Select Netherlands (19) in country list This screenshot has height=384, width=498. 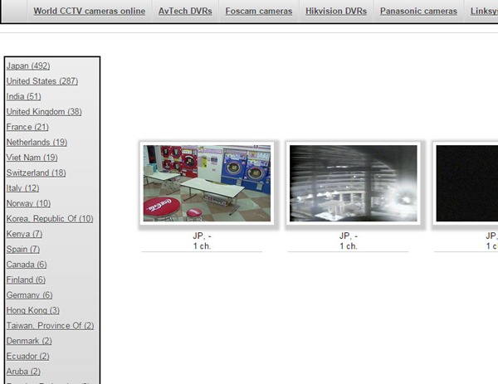tap(37, 142)
